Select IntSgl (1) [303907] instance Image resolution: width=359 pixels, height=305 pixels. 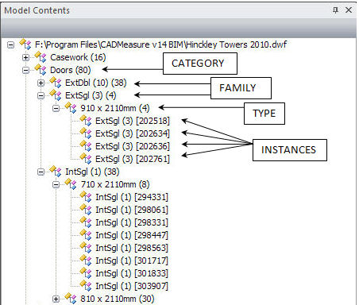pyautogui.click(x=132, y=286)
